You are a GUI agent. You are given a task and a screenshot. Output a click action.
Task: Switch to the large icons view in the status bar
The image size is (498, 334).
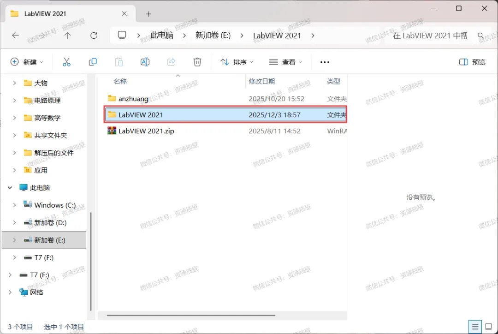pos(488,327)
